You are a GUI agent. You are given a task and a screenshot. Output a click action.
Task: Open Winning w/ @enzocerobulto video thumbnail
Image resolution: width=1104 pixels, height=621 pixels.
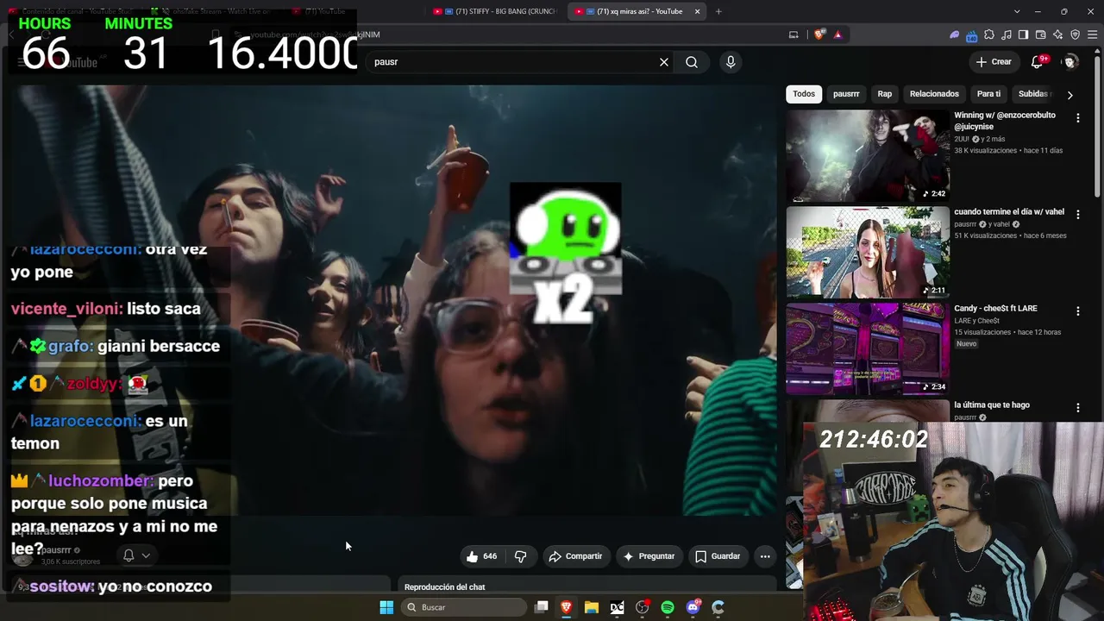pyautogui.click(x=868, y=155)
